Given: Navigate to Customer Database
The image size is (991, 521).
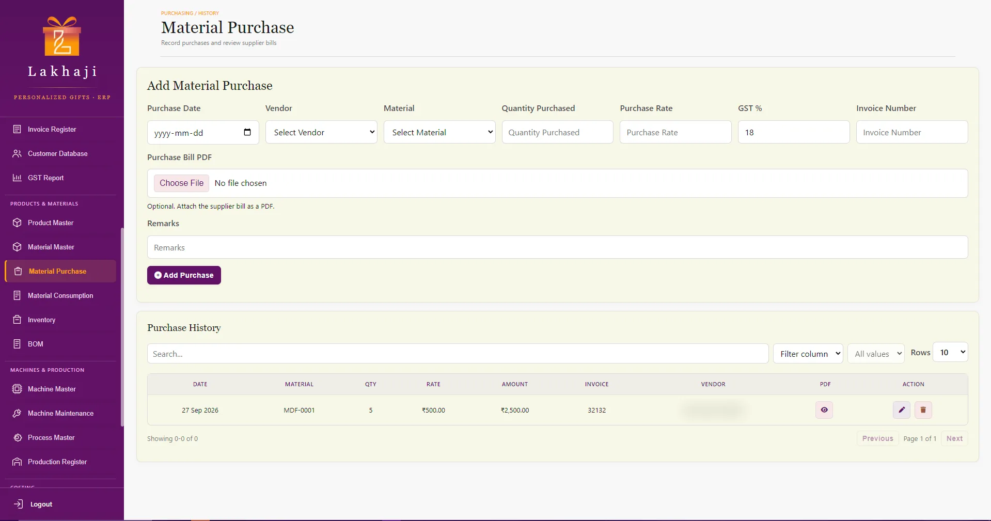Looking at the screenshot, I should (x=60, y=153).
